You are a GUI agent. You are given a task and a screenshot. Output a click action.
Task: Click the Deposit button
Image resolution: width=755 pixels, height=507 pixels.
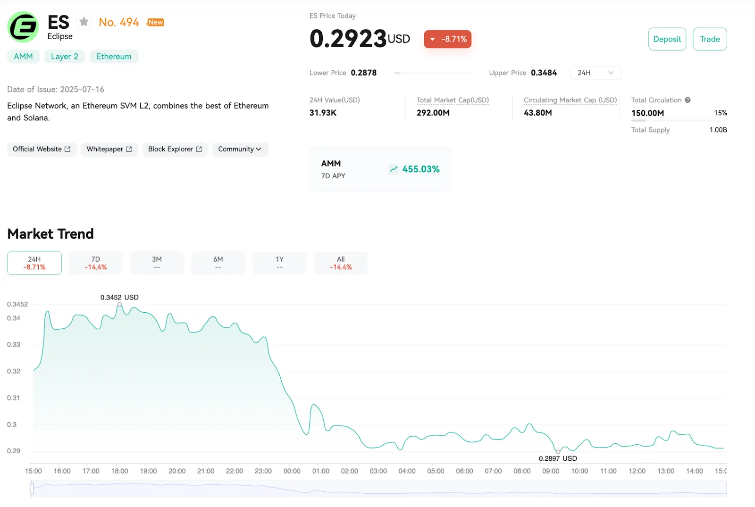tap(667, 39)
